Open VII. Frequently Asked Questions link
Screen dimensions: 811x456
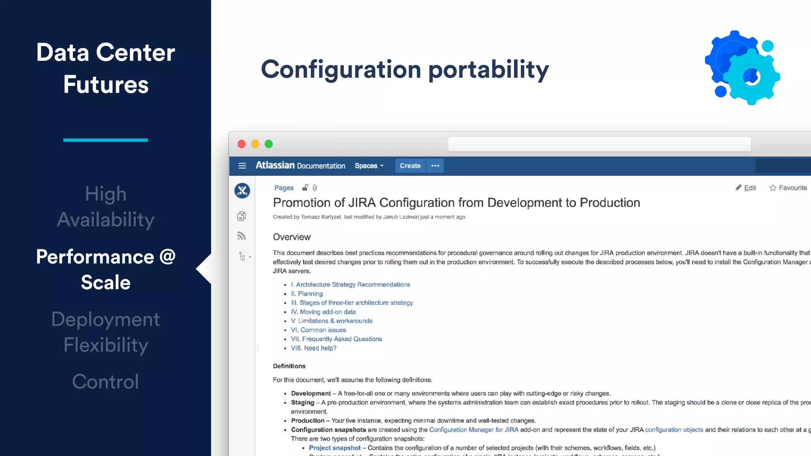pyautogui.click(x=337, y=339)
